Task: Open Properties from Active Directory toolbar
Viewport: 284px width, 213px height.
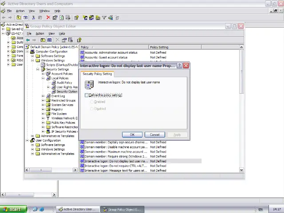Action: click(x=55, y=18)
